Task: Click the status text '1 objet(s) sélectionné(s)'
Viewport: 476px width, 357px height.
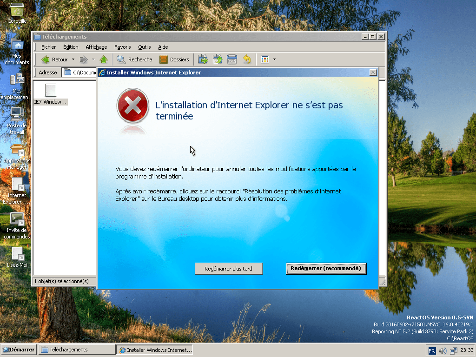Action: coord(61,281)
